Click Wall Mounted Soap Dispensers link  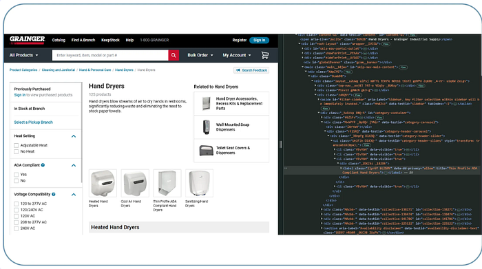point(233,127)
